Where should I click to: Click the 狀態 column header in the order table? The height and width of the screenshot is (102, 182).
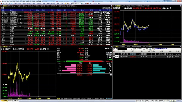[170, 51]
